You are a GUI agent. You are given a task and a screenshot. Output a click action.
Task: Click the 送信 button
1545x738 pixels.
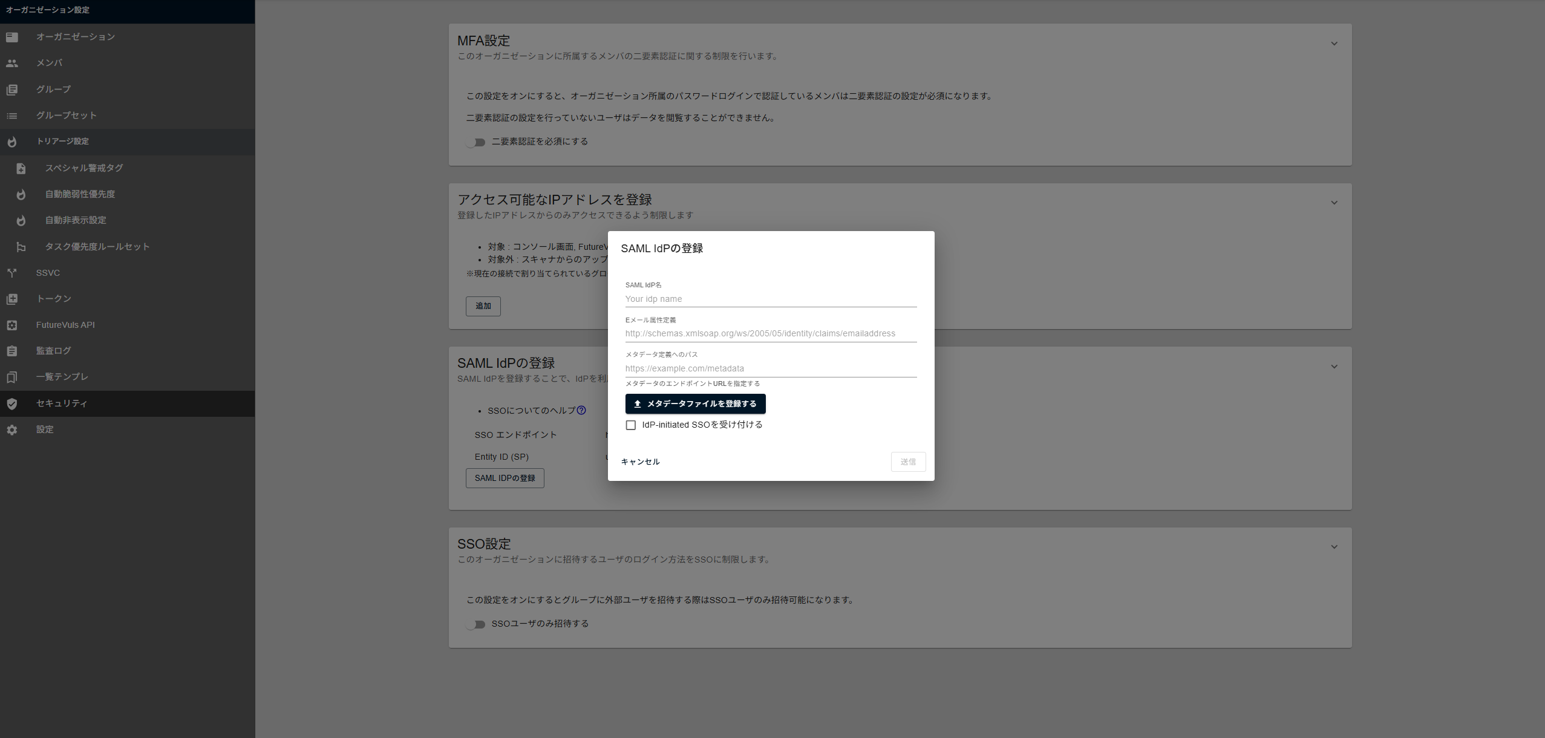coord(908,462)
